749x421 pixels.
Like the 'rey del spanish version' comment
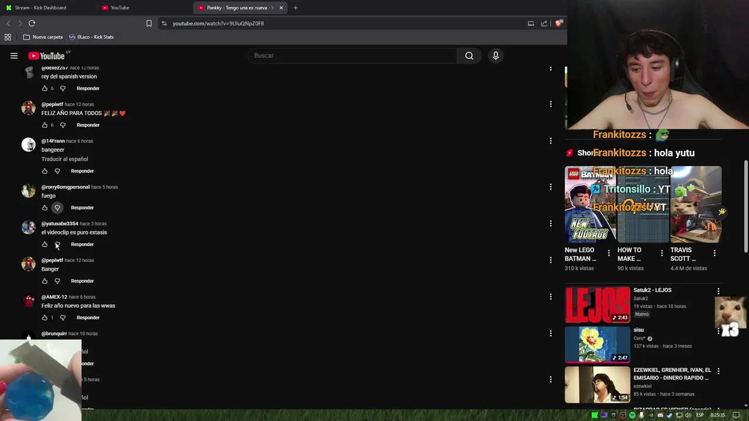(44, 88)
